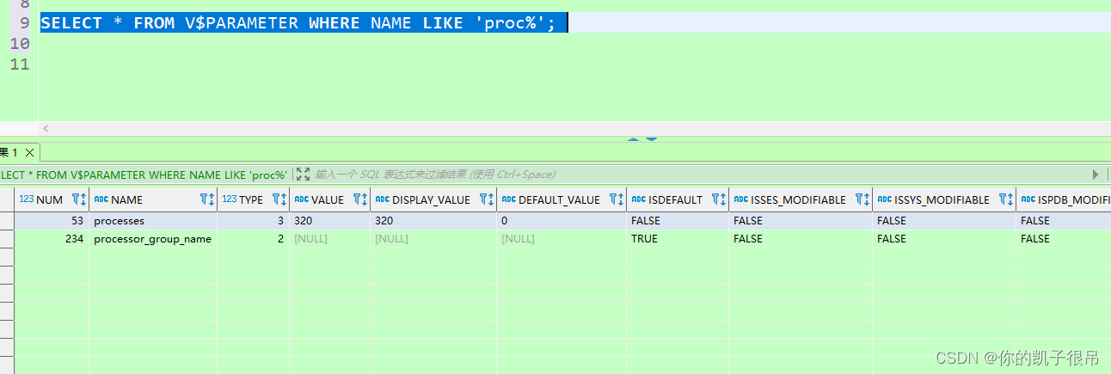Screen dimensions: 1111x374
Task: Select the TYPE cell showing 2
Action: (253, 239)
